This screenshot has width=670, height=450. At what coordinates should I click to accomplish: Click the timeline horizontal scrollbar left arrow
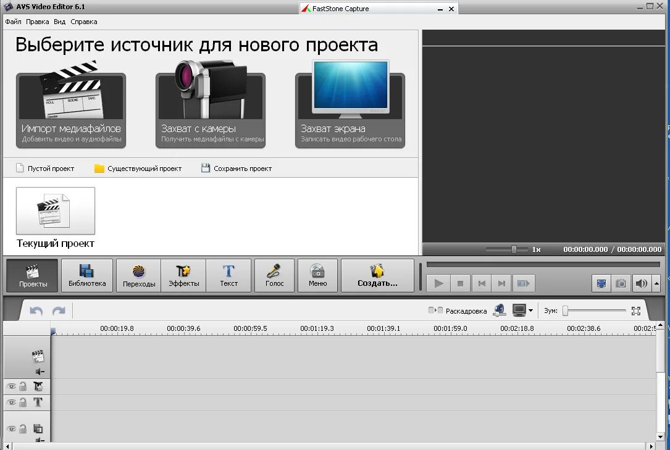7,446
